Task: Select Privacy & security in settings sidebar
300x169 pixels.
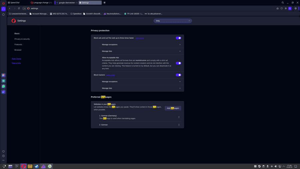Action: click(x=22, y=39)
